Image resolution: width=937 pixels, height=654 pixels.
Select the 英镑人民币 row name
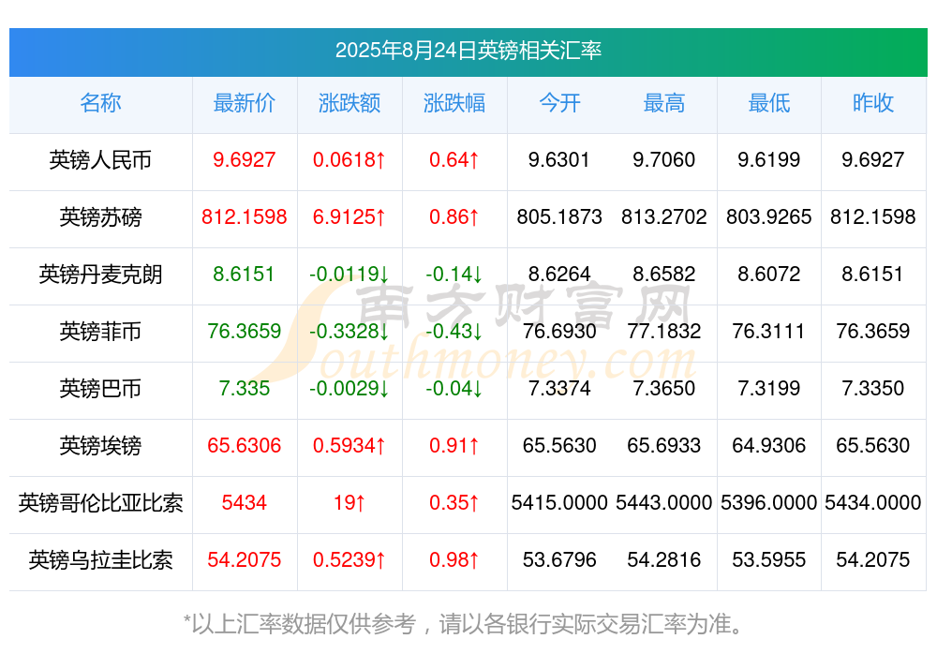click(100, 160)
